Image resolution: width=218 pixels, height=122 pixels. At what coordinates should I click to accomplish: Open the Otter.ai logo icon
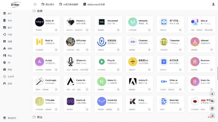(164, 81)
